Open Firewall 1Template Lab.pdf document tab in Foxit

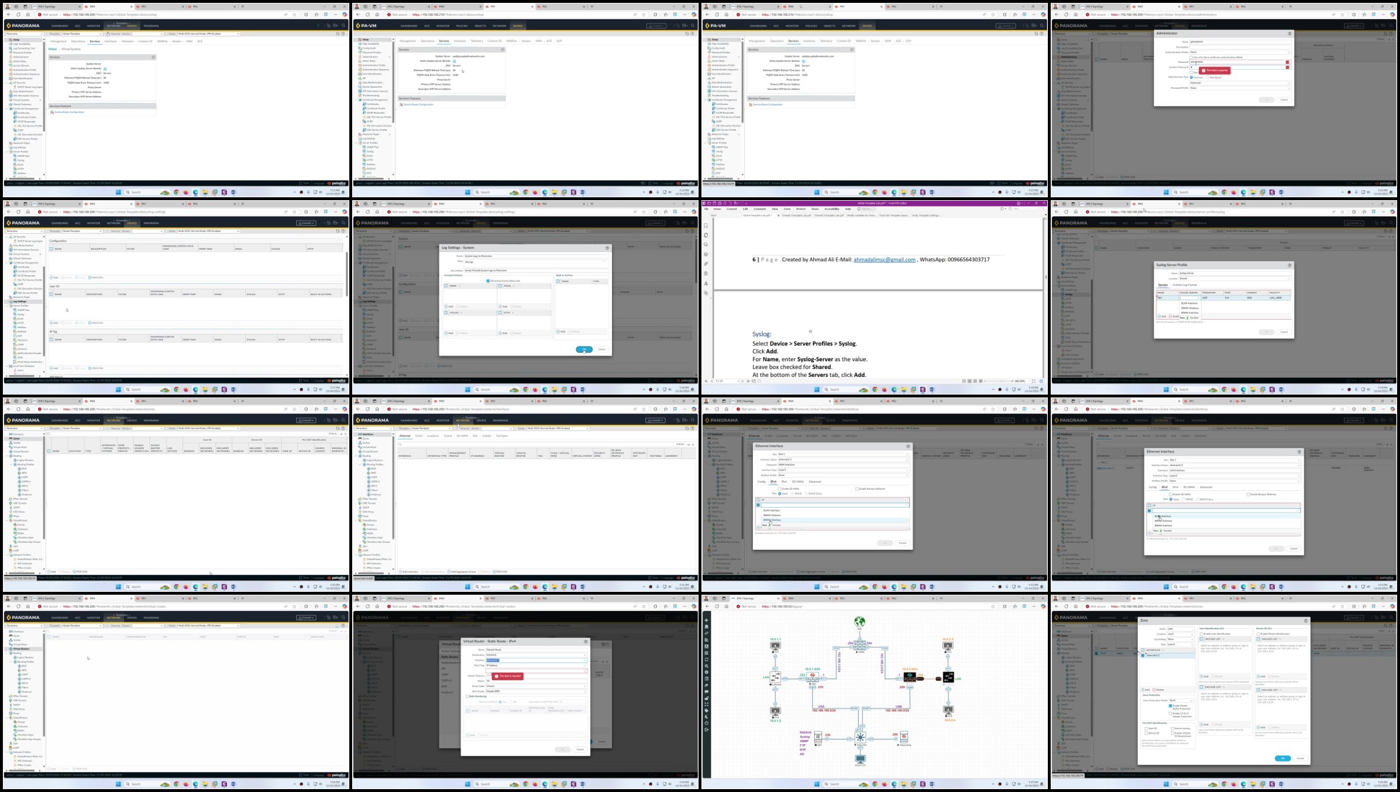pyautogui.click(x=796, y=215)
